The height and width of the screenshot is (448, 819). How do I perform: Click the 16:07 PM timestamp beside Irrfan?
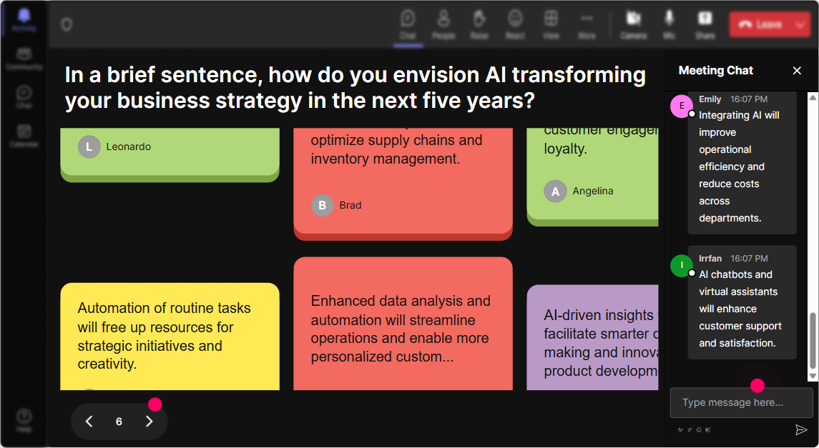tap(749, 259)
